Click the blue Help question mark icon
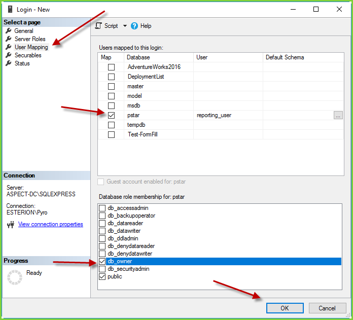This screenshot has width=353, height=320. (x=134, y=26)
